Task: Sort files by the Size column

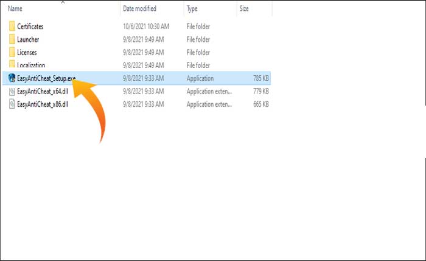Action: coord(244,8)
